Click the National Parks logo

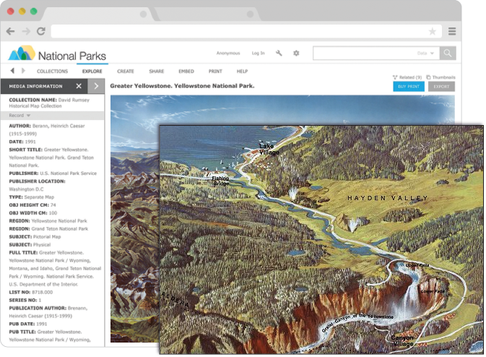[x=57, y=53]
